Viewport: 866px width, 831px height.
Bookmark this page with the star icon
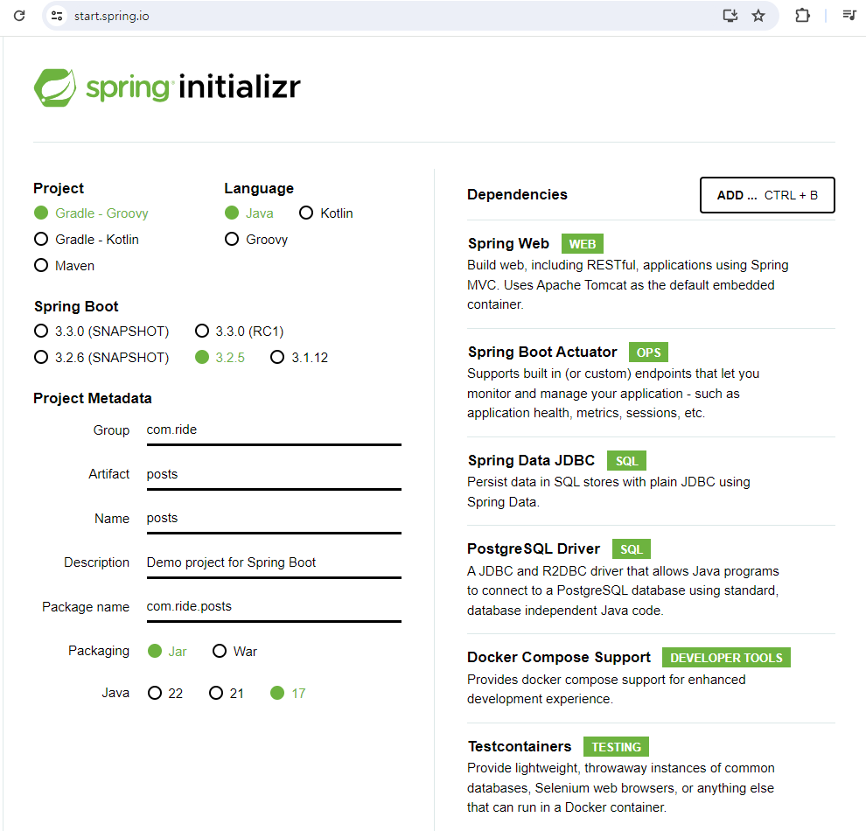click(758, 16)
